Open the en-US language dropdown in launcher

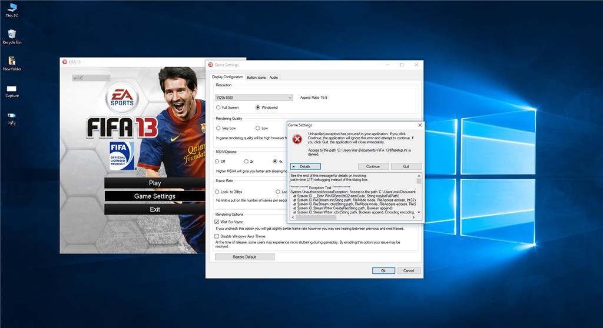pos(91,78)
